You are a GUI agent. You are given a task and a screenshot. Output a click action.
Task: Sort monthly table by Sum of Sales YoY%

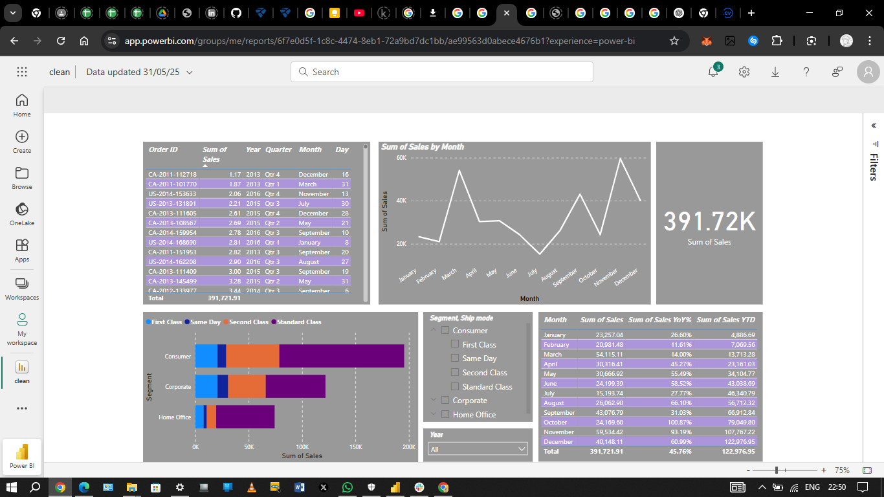point(660,320)
